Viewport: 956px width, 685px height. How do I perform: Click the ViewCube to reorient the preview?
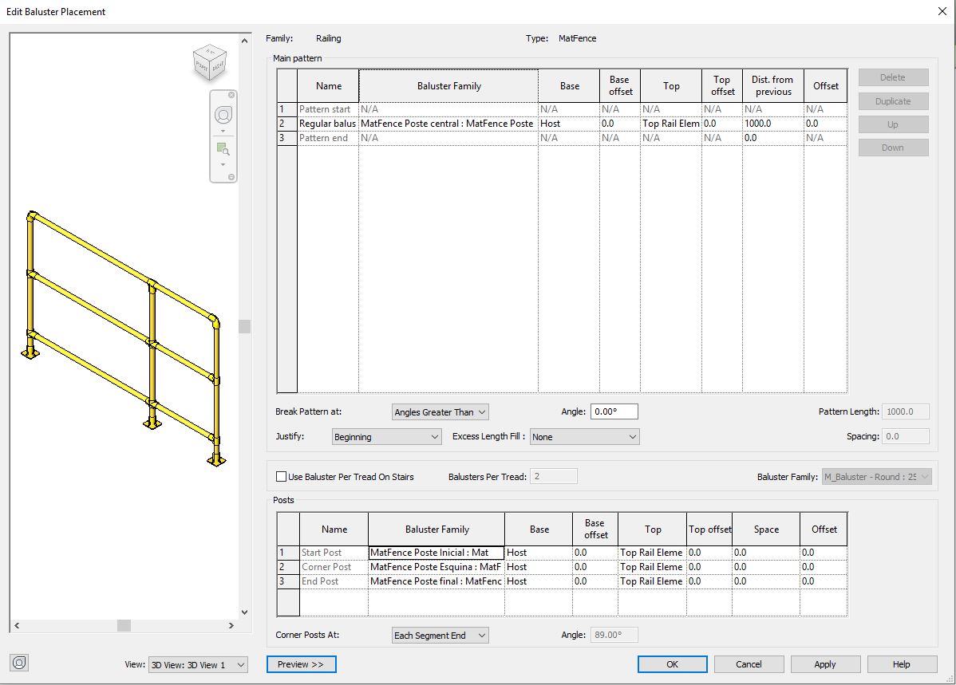tap(211, 62)
